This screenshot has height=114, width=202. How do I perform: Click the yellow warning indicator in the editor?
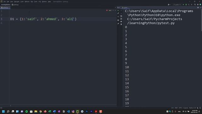click(x=110, y=10)
